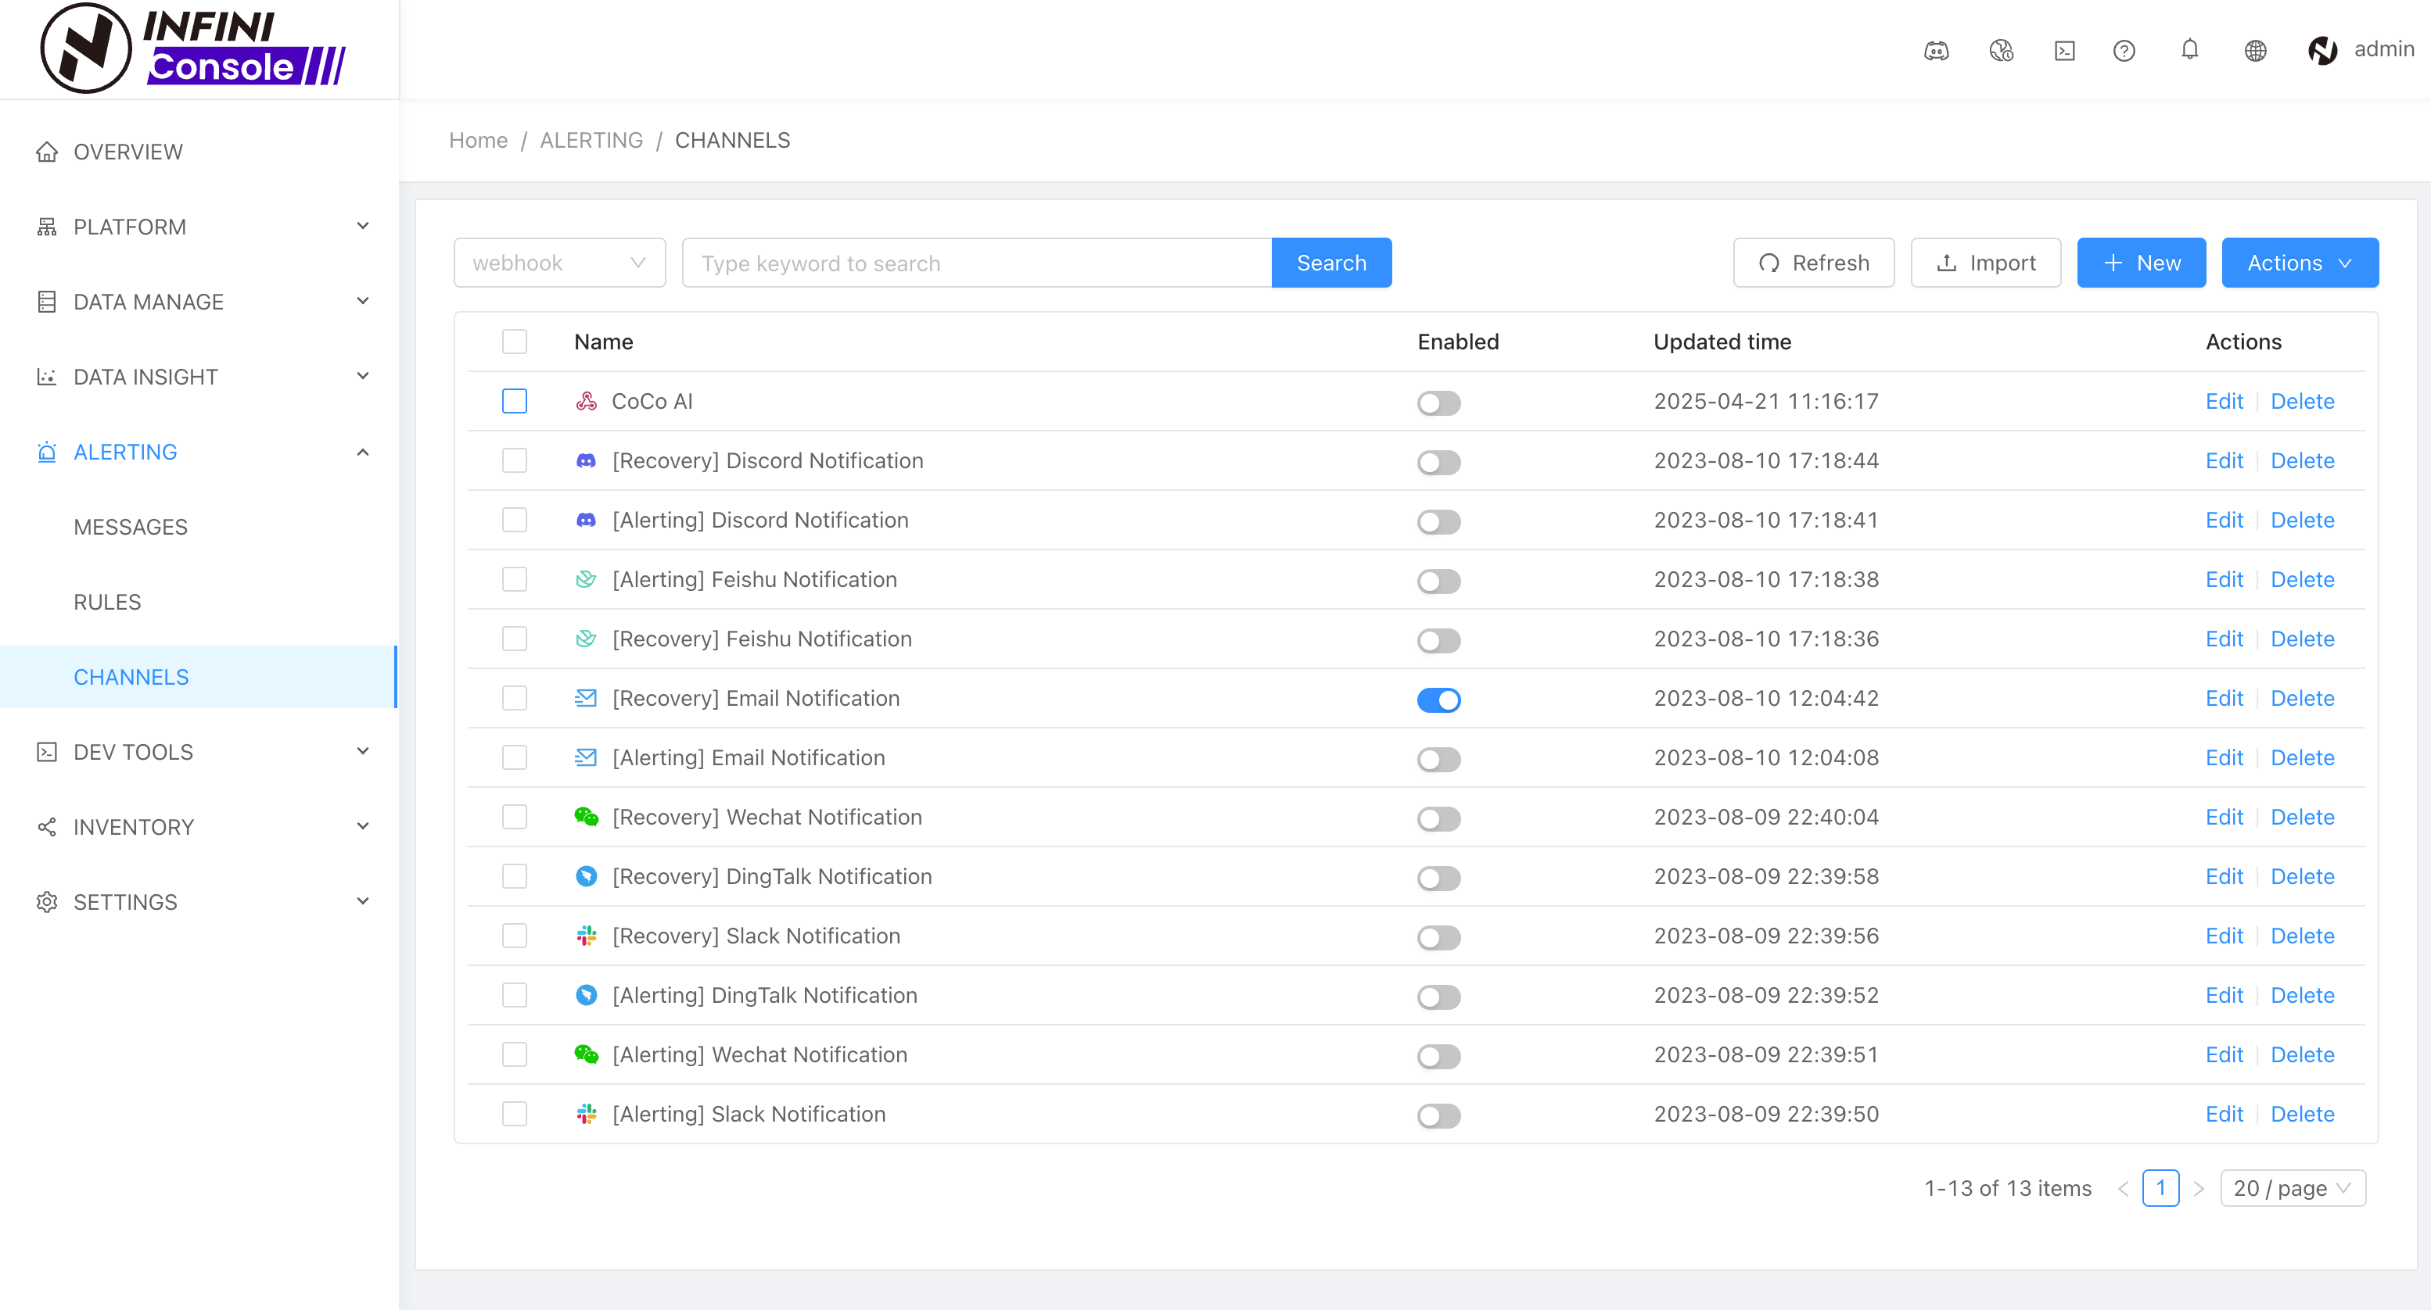Viewport: 2431px width, 1310px height.
Task: Click the keyword search input field
Action: (976, 263)
